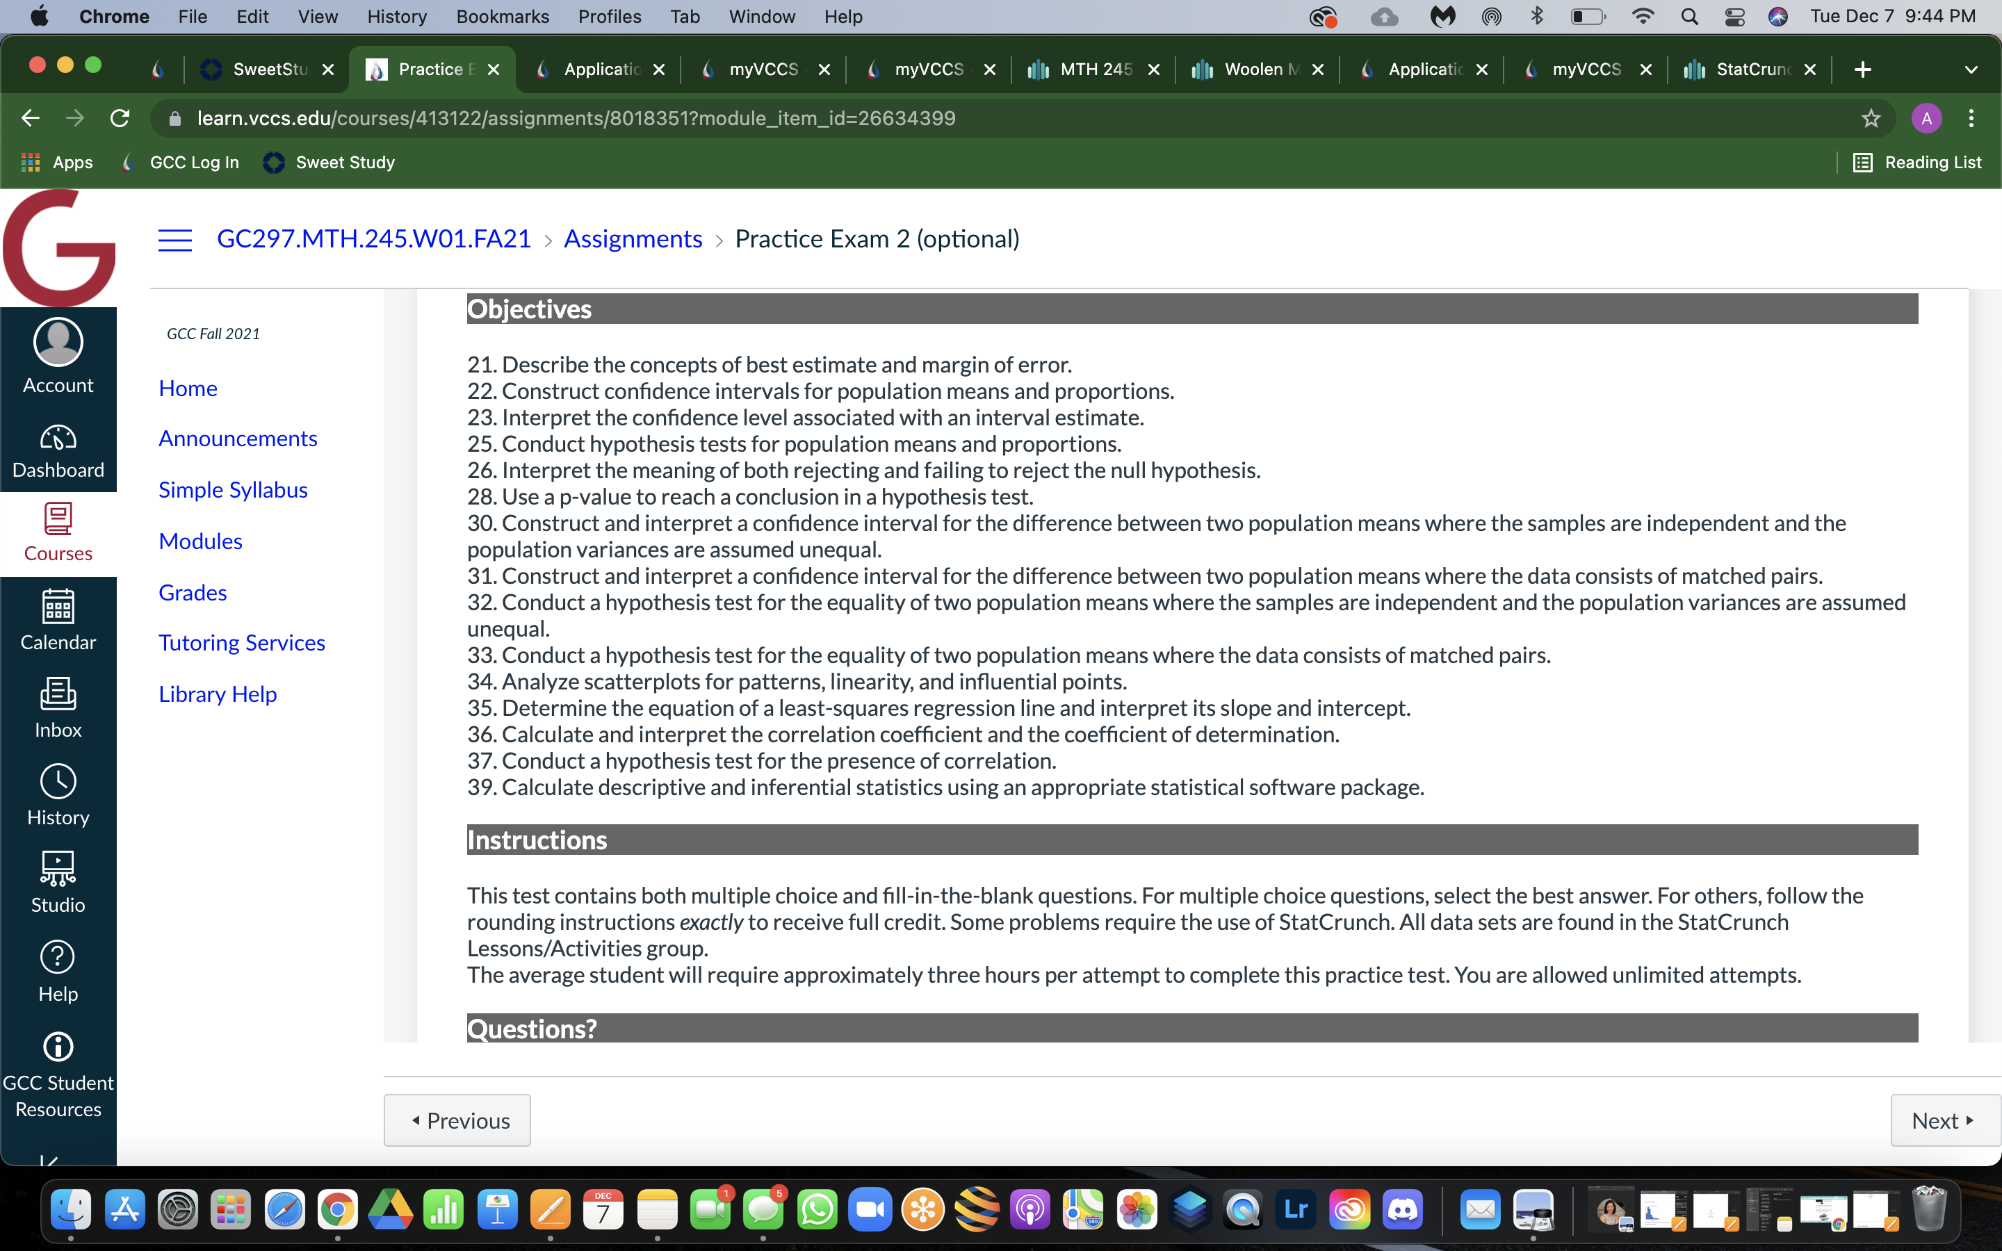
Task: Open a new browser tab
Action: (x=1862, y=69)
